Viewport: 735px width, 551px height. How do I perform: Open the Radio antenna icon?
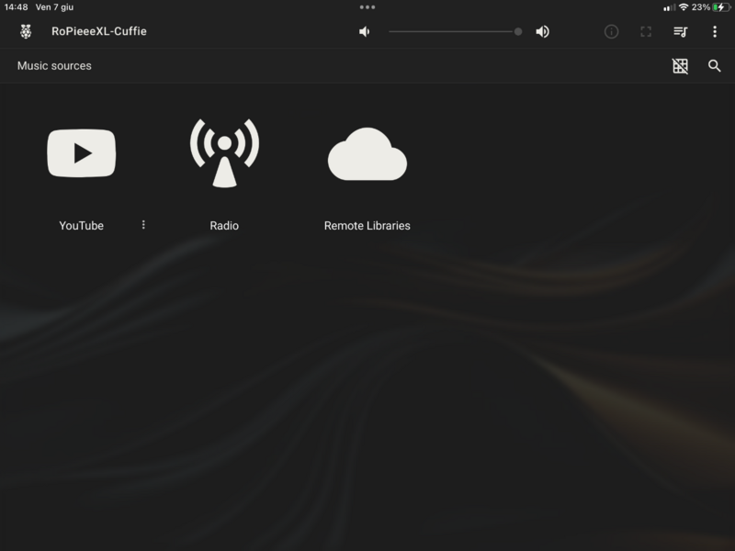click(224, 153)
